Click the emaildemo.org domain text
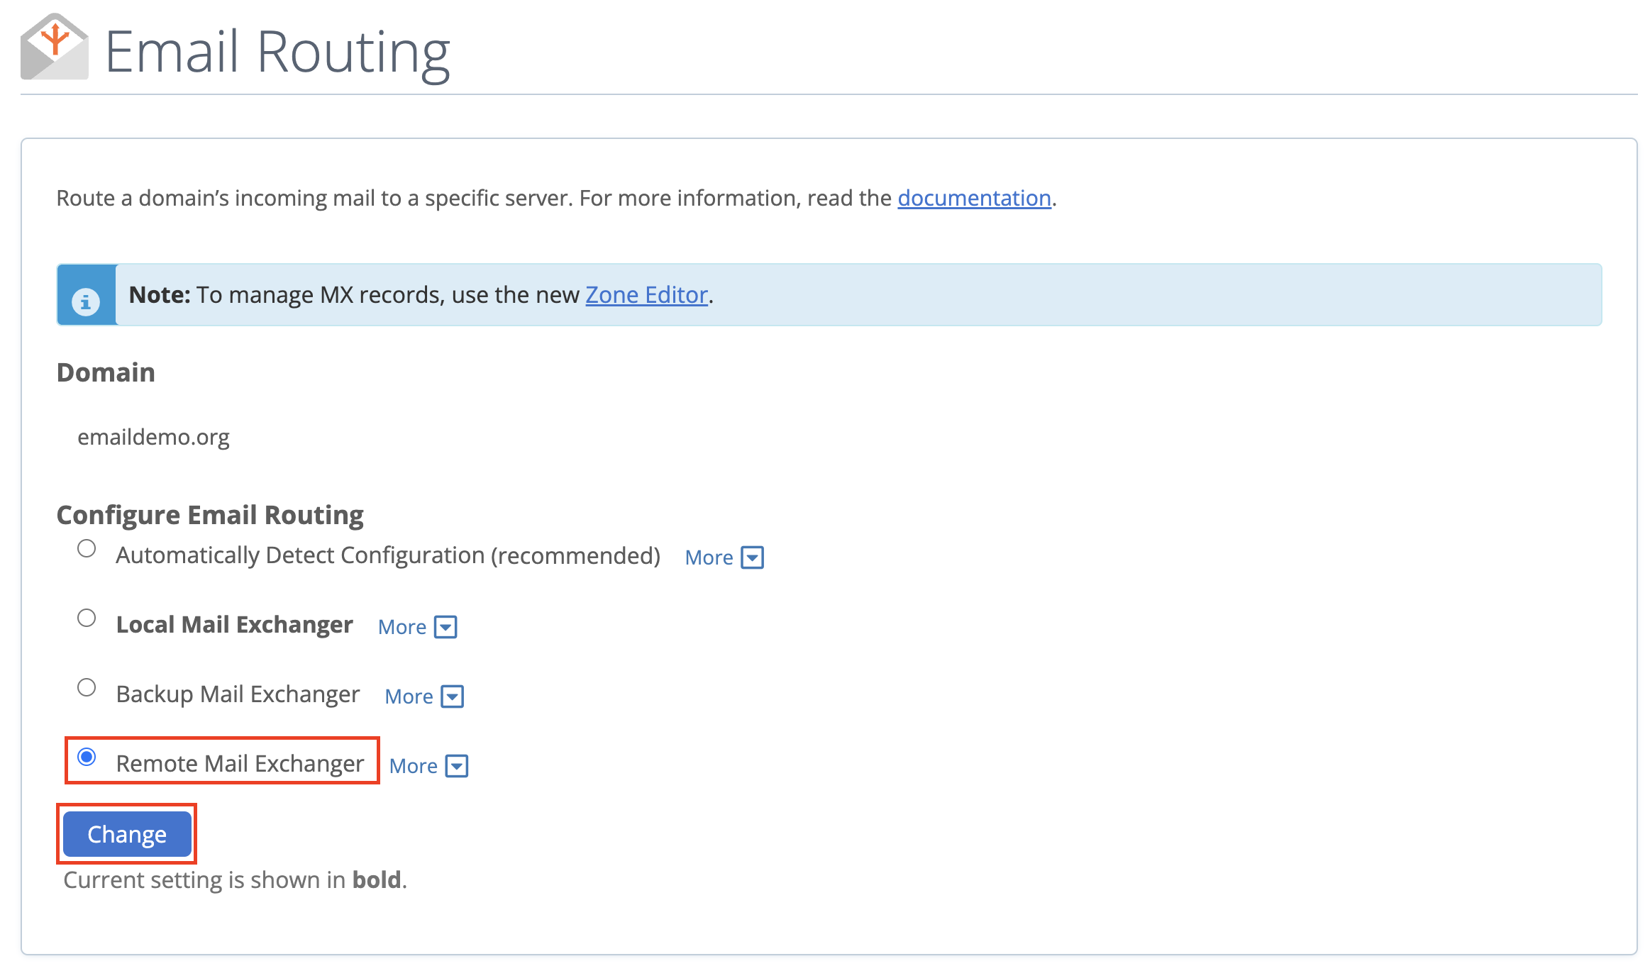1650x966 pixels. point(153,437)
